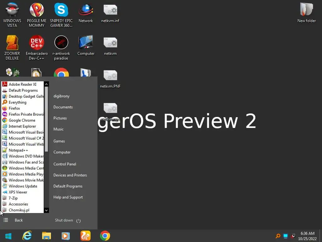Open Adobe Reader XI from programs list
This screenshot has width=322, height=242.
[x=23, y=84]
